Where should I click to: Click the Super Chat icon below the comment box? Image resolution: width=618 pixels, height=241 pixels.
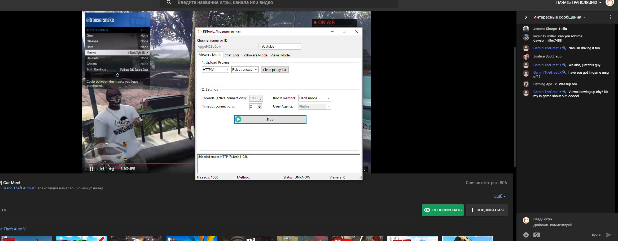(x=537, y=235)
